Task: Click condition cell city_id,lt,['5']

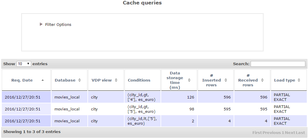Action: tap(143, 121)
